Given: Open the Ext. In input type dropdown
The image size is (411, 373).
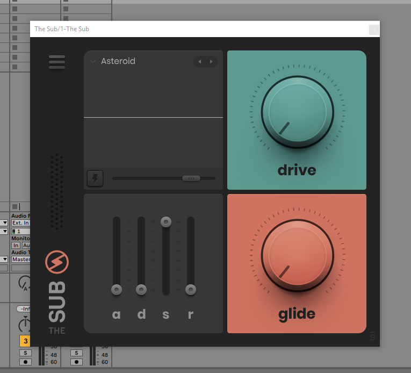Looking at the screenshot, I should (21, 223).
